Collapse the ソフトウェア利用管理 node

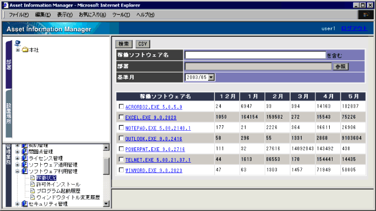[x=17, y=171]
